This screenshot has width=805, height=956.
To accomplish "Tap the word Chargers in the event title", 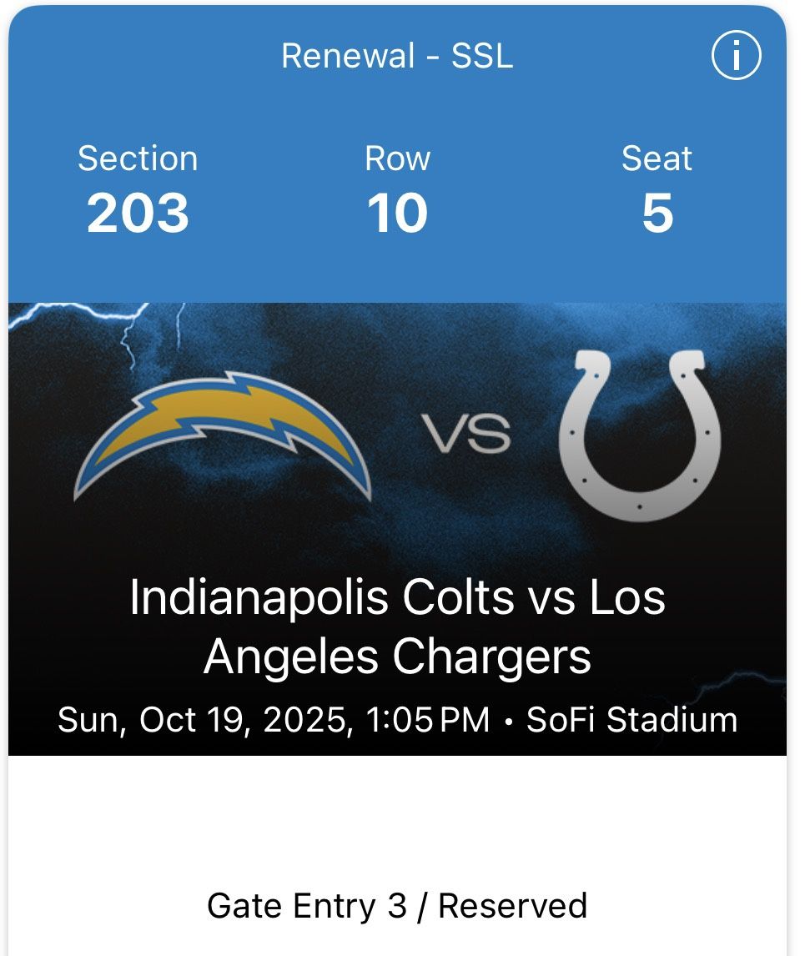I will [x=492, y=657].
